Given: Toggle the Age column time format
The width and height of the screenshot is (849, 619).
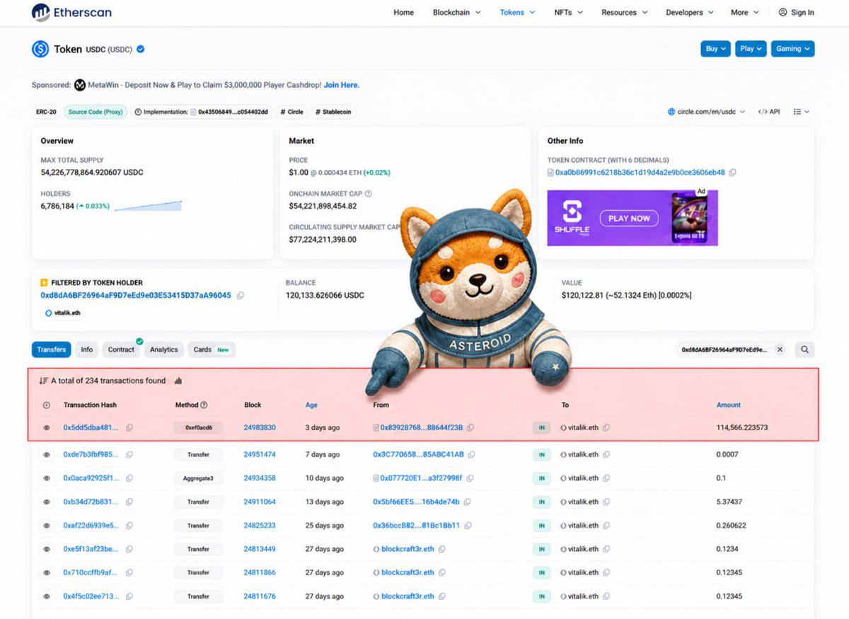Looking at the screenshot, I should (311, 405).
